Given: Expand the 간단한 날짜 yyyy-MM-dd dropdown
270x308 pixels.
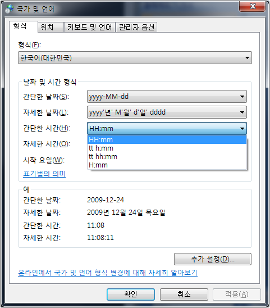Looking at the screenshot, I should pos(167,97).
